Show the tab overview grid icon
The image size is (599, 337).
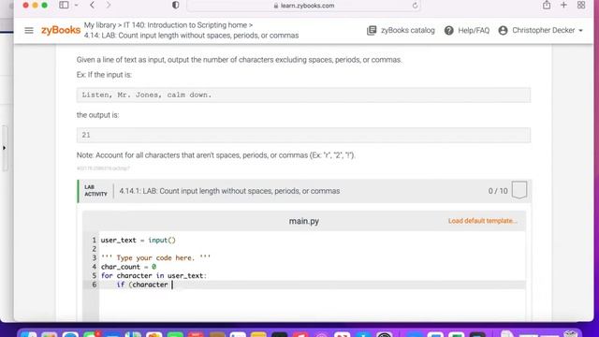[x=581, y=5]
